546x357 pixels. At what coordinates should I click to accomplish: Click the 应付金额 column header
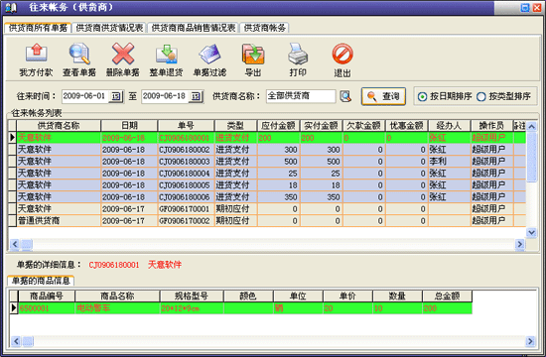click(x=278, y=126)
